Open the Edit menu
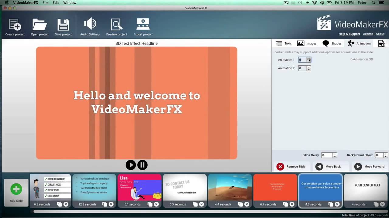 (56, 2)
